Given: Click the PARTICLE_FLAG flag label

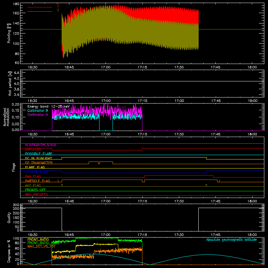Looking at the screenshot, I should (38, 181).
